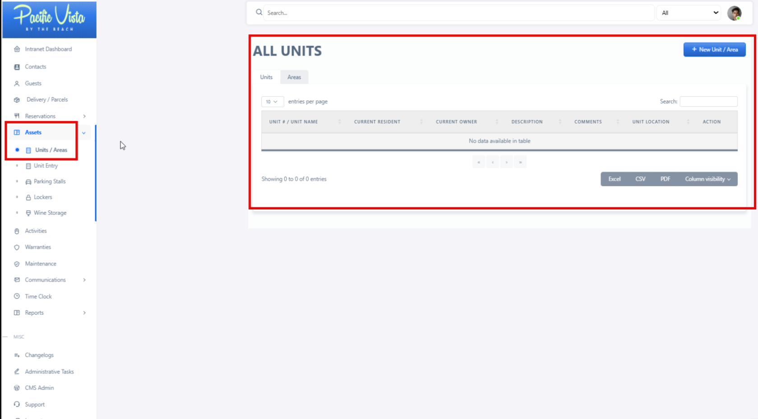The height and width of the screenshot is (419, 758).
Task: Click the New Unit / Area button
Action: tap(714, 50)
